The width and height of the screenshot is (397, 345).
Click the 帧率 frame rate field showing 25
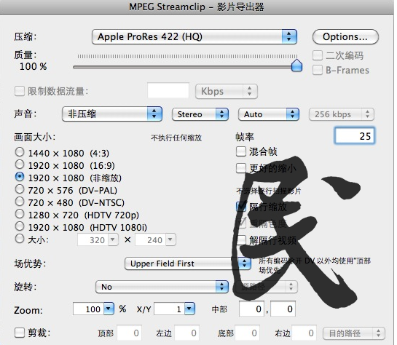coord(355,136)
